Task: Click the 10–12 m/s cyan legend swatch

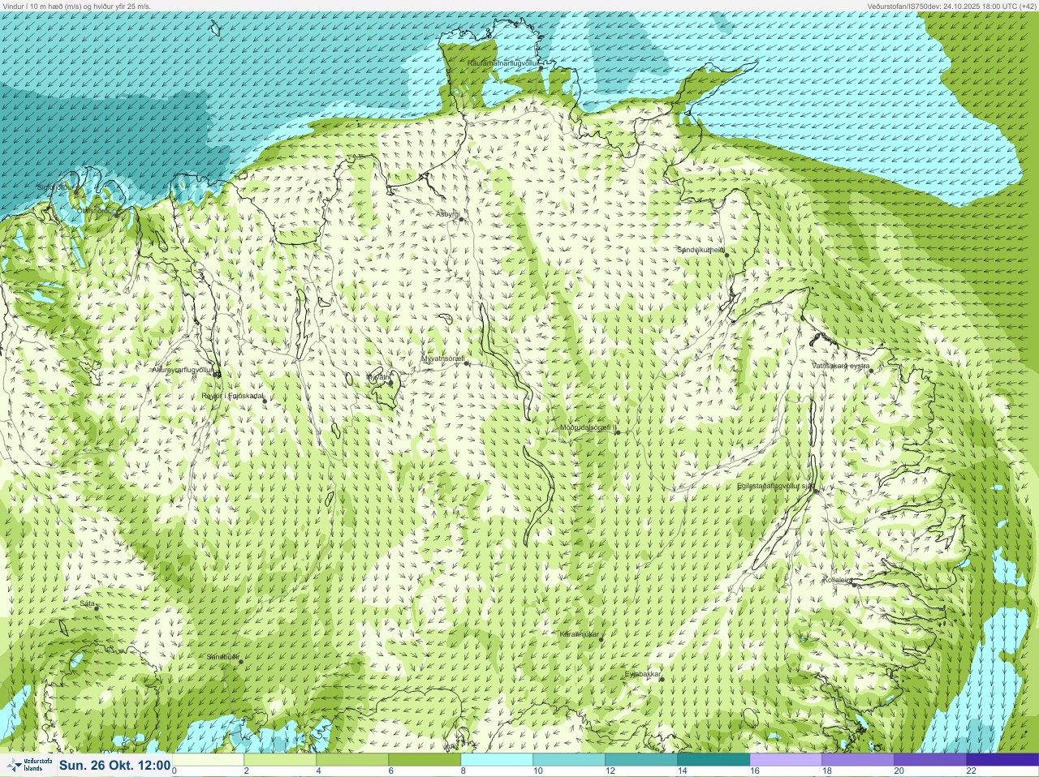Action: pos(569,760)
